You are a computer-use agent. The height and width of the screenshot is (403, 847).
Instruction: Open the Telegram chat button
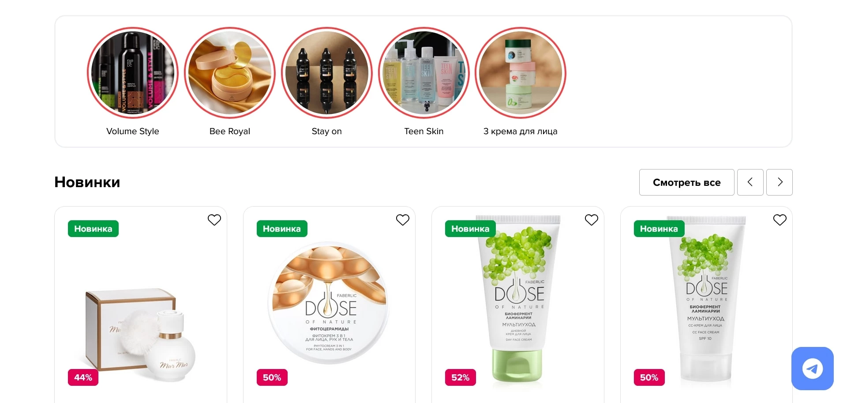[813, 369]
